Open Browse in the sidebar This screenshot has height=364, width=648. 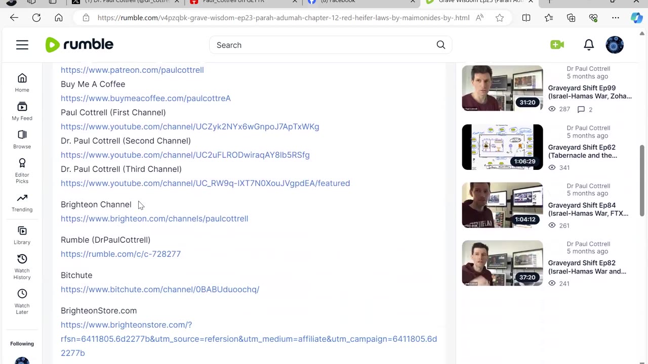22,140
